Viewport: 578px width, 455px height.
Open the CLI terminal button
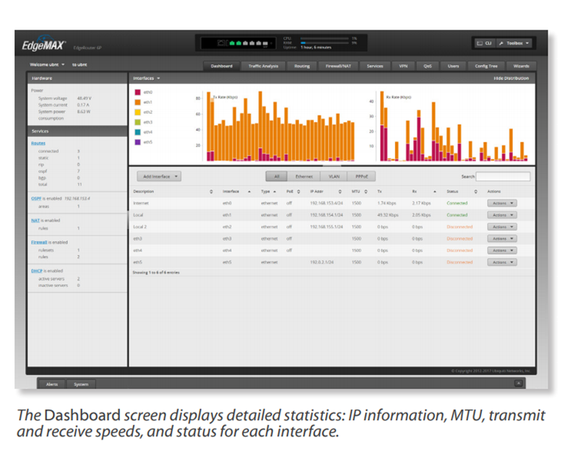pos(484,43)
